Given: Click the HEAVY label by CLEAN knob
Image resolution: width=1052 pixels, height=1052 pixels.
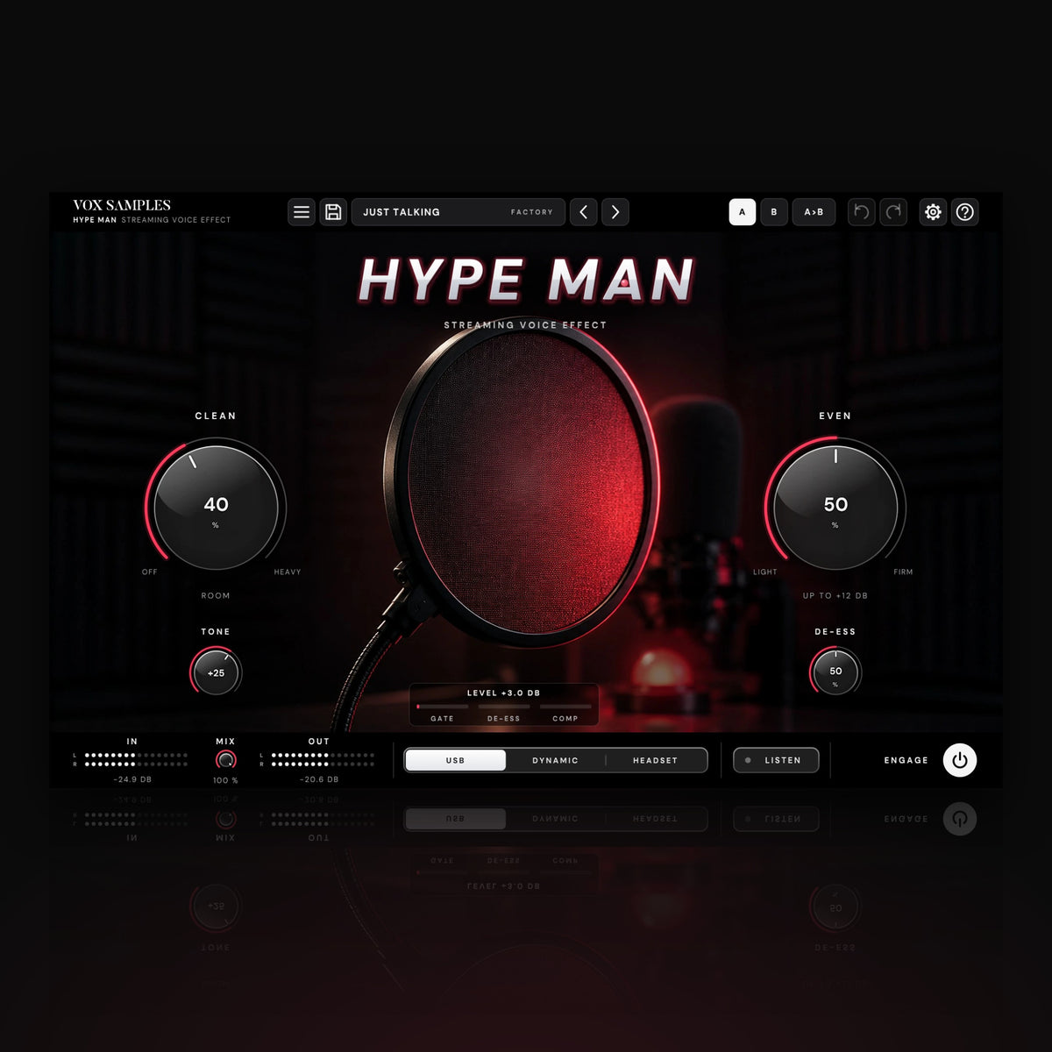Looking at the screenshot, I should pyautogui.click(x=288, y=572).
